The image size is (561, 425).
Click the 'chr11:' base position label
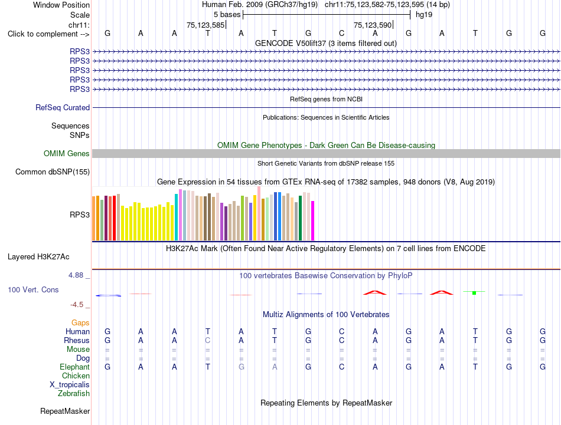point(79,25)
